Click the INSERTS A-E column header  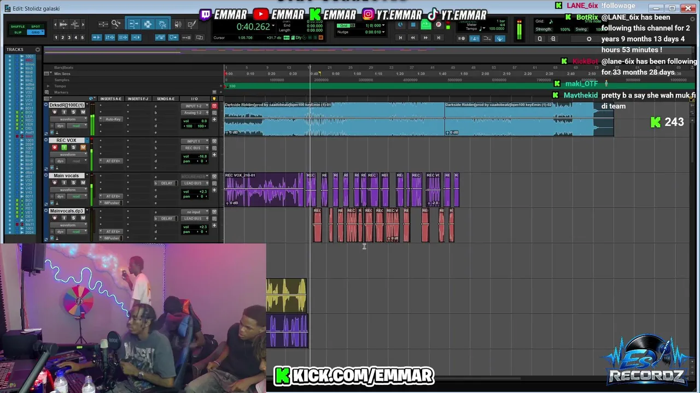click(x=110, y=99)
